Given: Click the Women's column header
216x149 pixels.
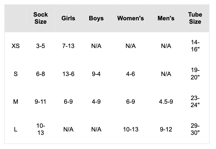Looking at the screenshot, I should tap(130, 18).
